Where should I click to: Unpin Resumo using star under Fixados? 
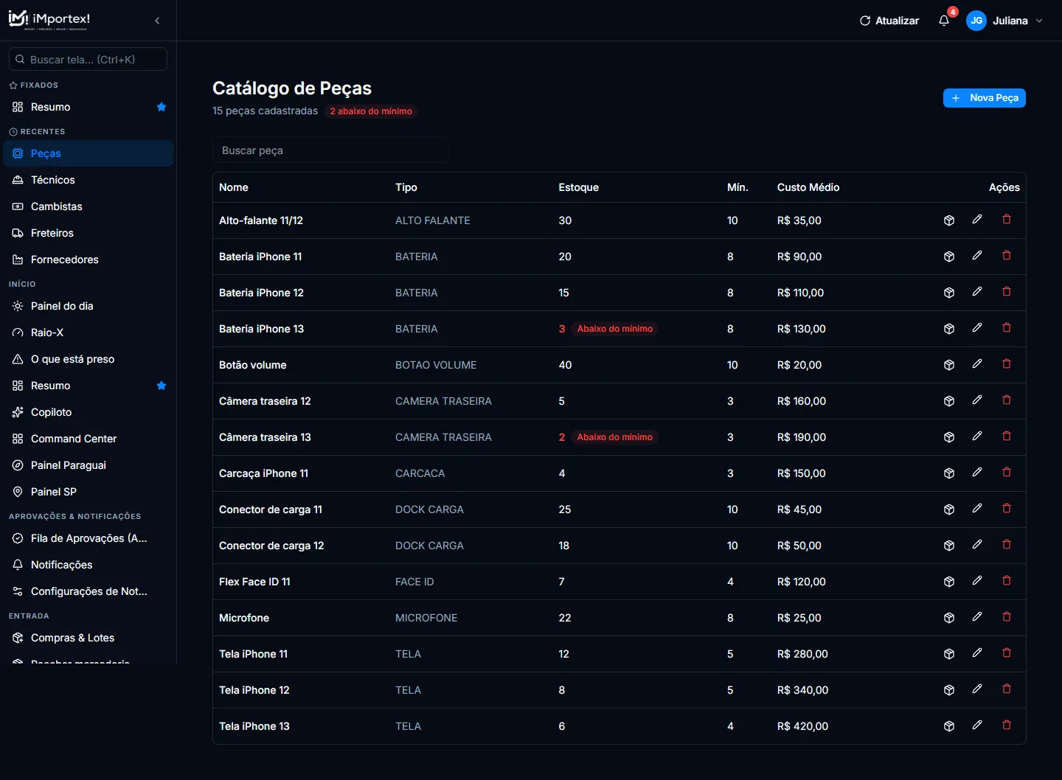tap(162, 107)
